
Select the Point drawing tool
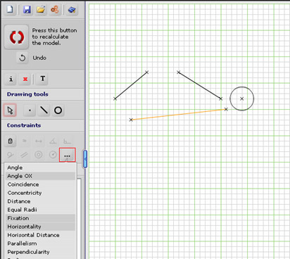tap(30, 110)
